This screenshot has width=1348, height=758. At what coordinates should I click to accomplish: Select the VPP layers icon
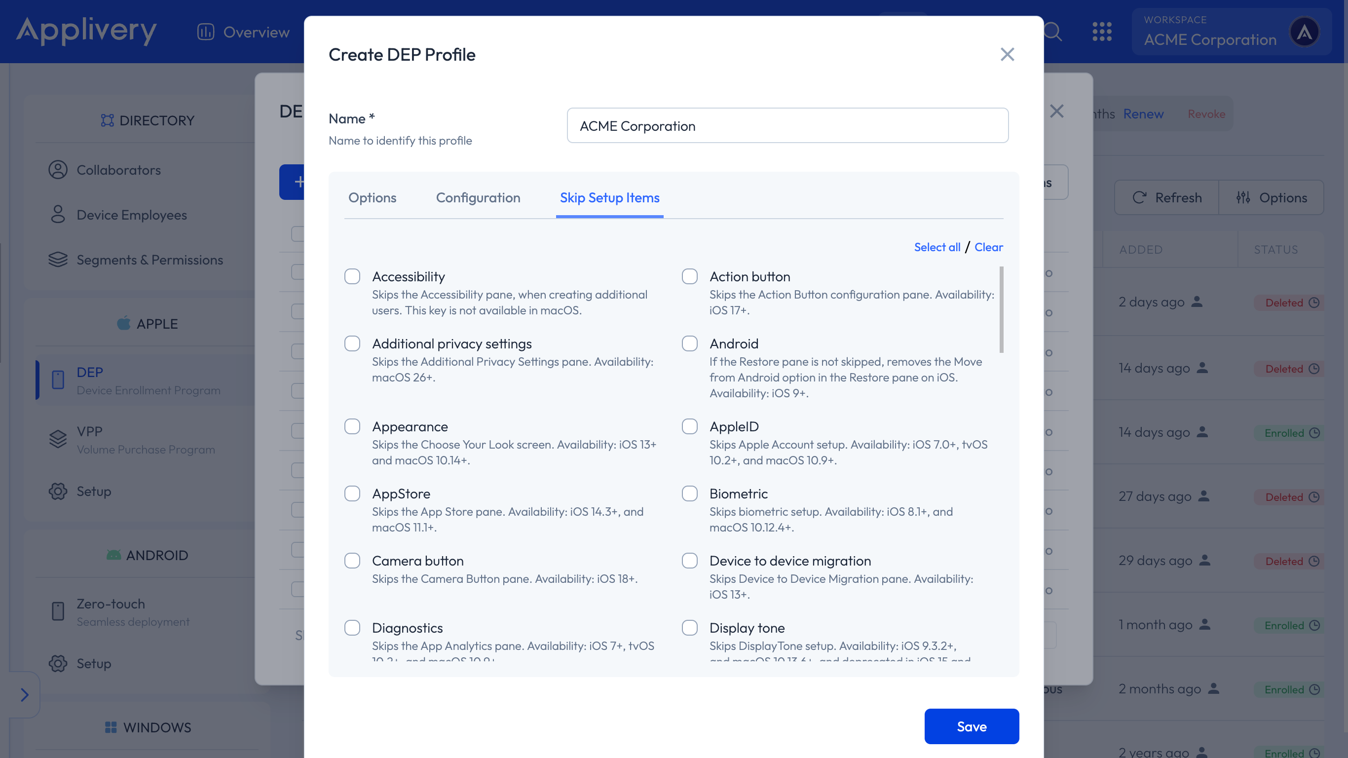(58, 439)
